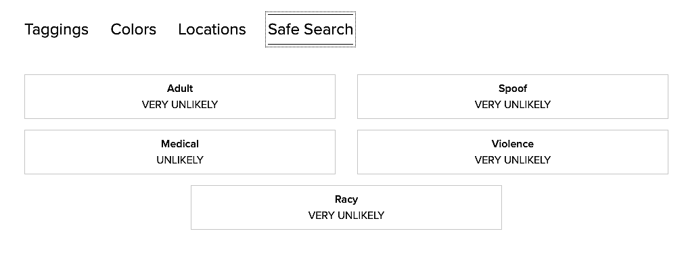
Task: Click the Spoof heading label
Action: click(512, 89)
